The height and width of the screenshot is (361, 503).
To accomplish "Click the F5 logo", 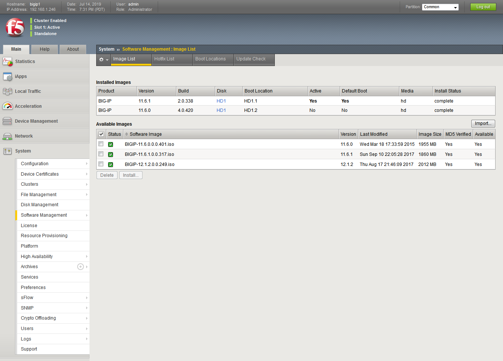I will pos(15,28).
